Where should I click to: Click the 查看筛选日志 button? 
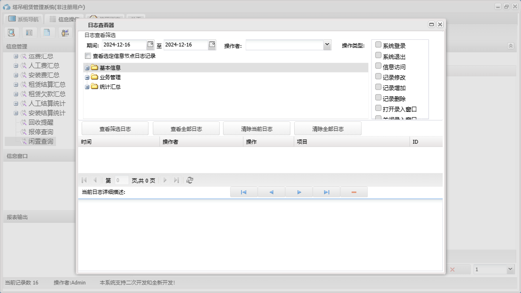[115, 129]
